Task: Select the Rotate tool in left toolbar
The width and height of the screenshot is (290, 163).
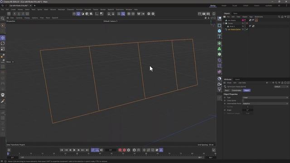Action: pos(3,43)
